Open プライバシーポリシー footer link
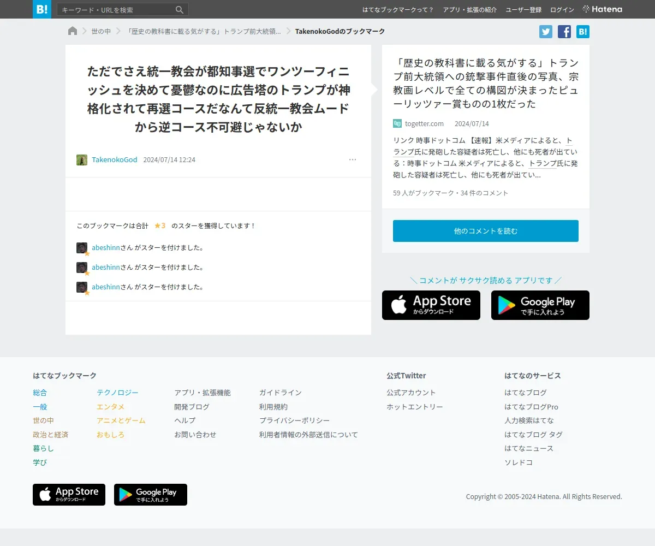Image resolution: width=655 pixels, height=546 pixels. 295,420
